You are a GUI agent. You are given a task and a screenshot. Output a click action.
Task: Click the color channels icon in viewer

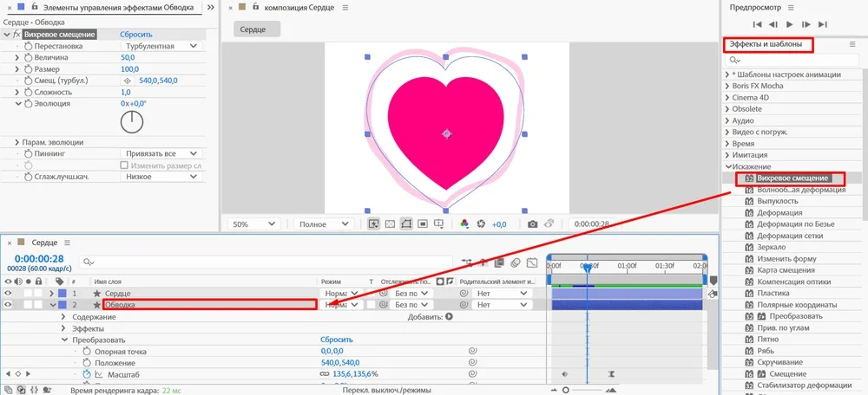pyautogui.click(x=464, y=224)
